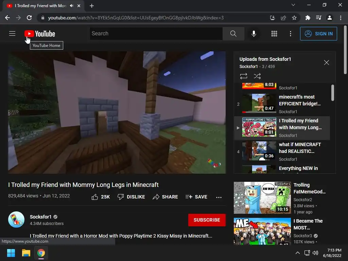
Task: Open the SHARE dialog
Action: pyautogui.click(x=166, y=197)
